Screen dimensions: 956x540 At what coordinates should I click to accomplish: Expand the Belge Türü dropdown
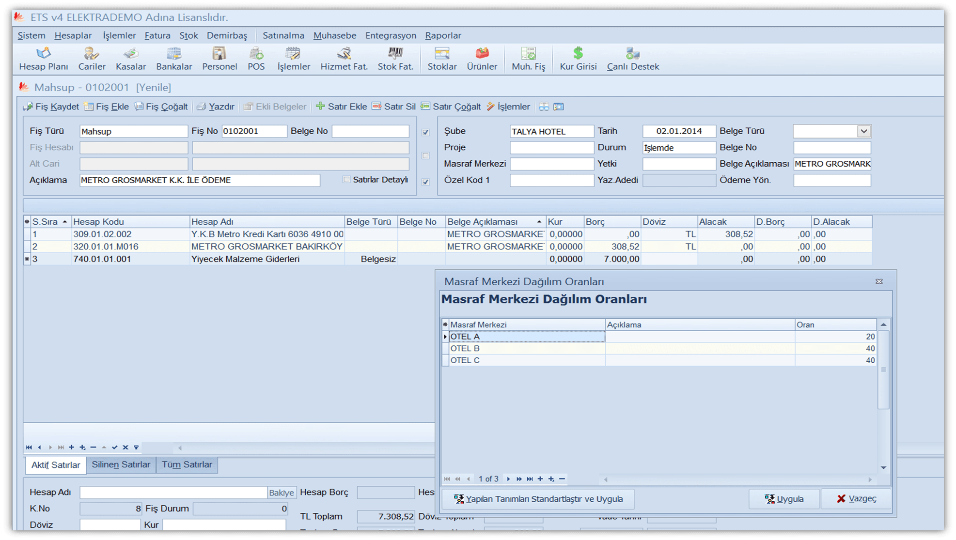tap(863, 131)
